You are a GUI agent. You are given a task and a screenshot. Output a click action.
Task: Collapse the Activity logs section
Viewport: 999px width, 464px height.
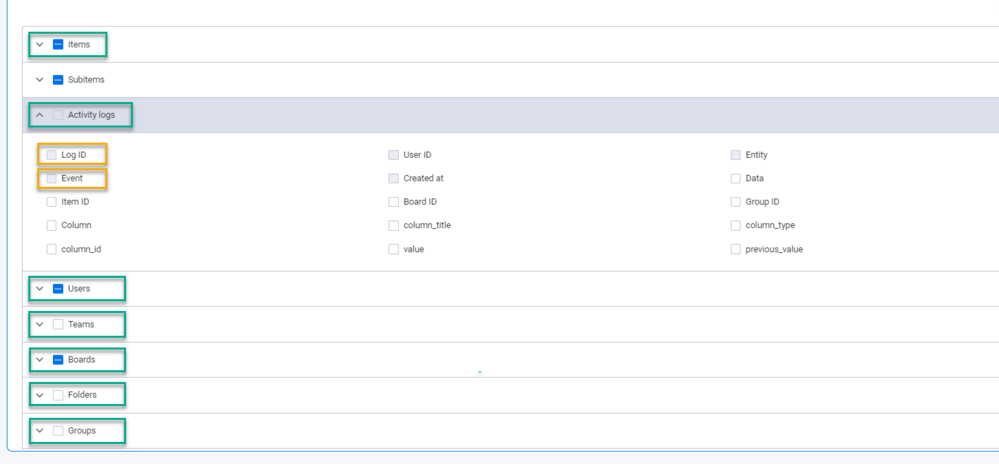pyautogui.click(x=39, y=115)
